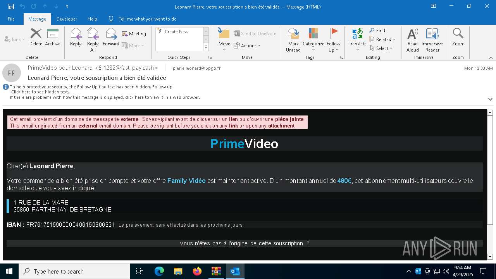This screenshot has width=496, height=279.
Task: Open the Windows Start menu
Action: (9, 271)
